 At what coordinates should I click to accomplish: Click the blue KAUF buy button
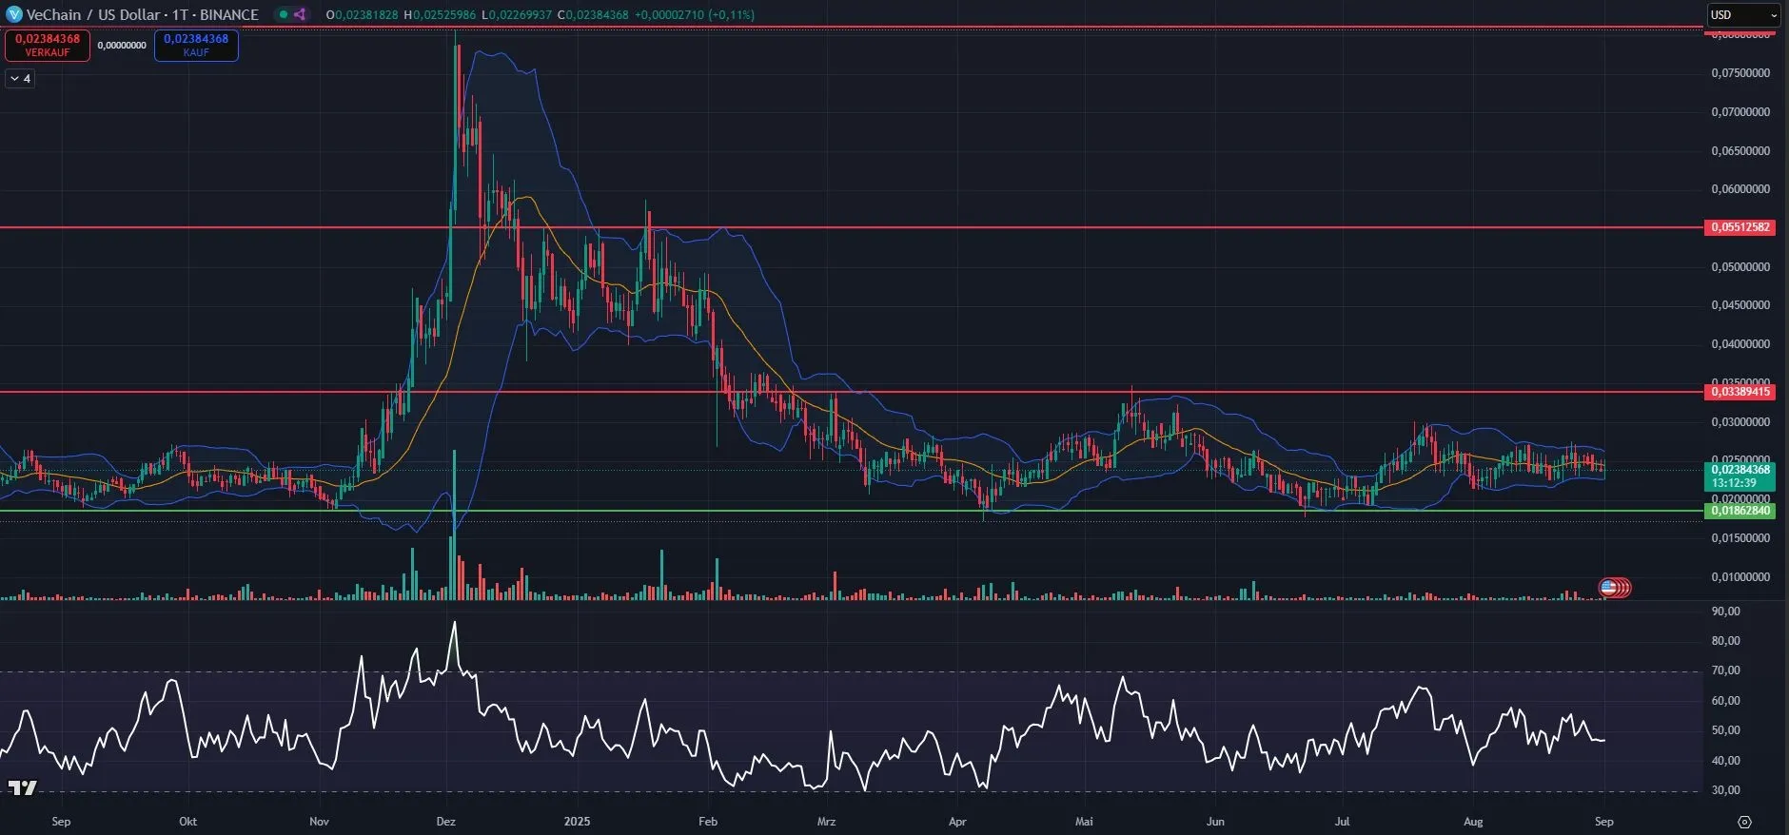(x=196, y=45)
